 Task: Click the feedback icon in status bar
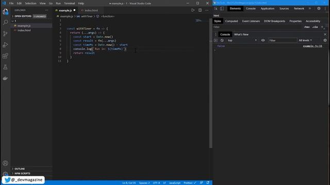[202, 183]
